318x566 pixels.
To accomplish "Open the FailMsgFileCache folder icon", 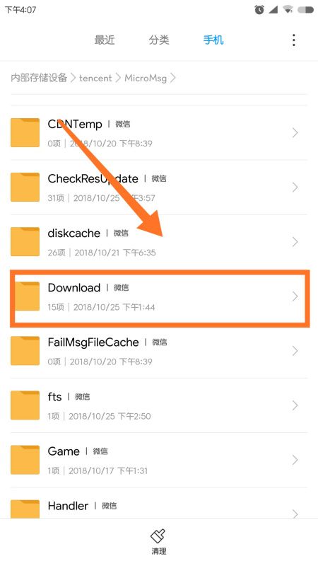I will [25, 350].
